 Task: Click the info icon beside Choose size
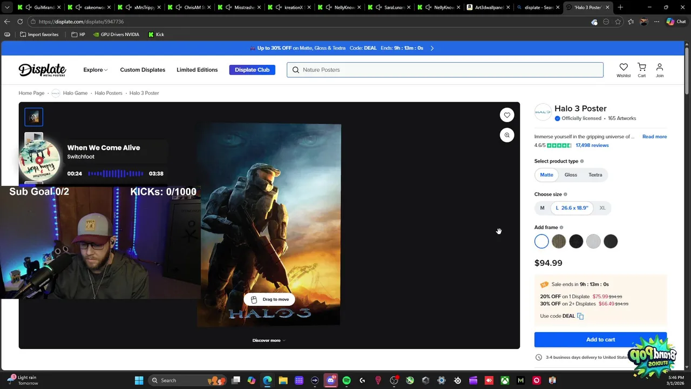pyautogui.click(x=565, y=194)
